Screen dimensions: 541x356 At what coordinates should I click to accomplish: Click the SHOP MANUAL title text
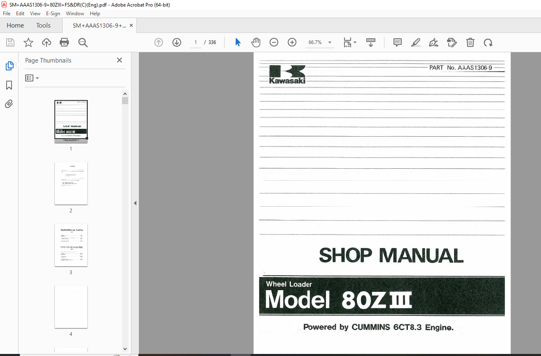point(391,256)
